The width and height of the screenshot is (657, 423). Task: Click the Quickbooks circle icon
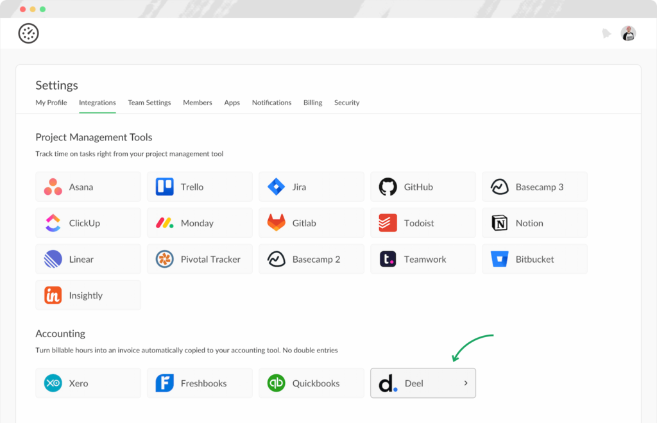(276, 383)
